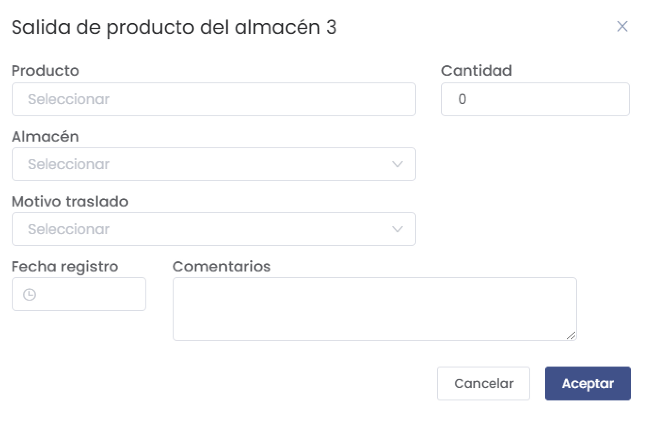Image resolution: width=648 pixels, height=426 pixels.
Task: Click the Cantidad field showing 0
Action: tap(535, 99)
